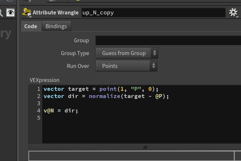Click the VEXpression label

(45, 80)
